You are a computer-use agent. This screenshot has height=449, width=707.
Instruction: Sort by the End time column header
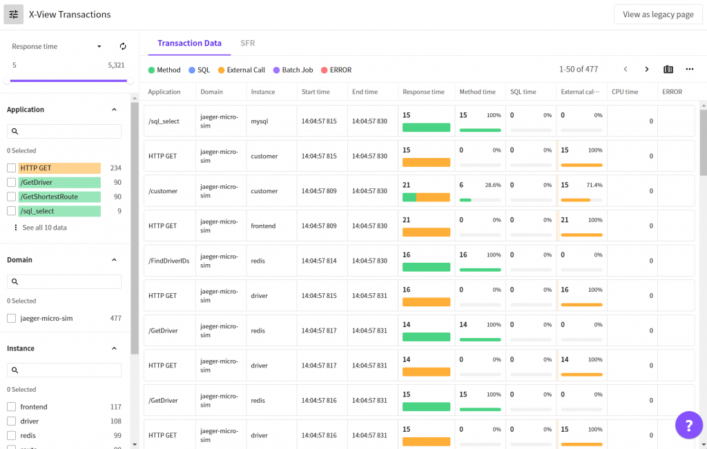365,92
